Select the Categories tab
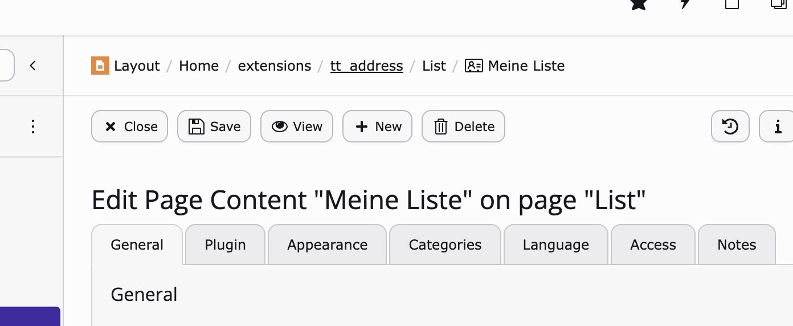This screenshot has width=793, height=326. (x=445, y=245)
